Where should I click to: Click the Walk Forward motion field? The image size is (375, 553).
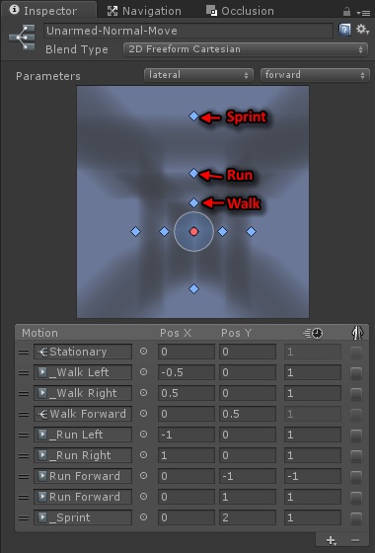tap(83, 414)
